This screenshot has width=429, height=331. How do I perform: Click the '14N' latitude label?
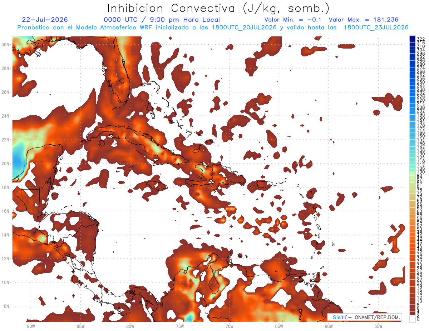6,235
